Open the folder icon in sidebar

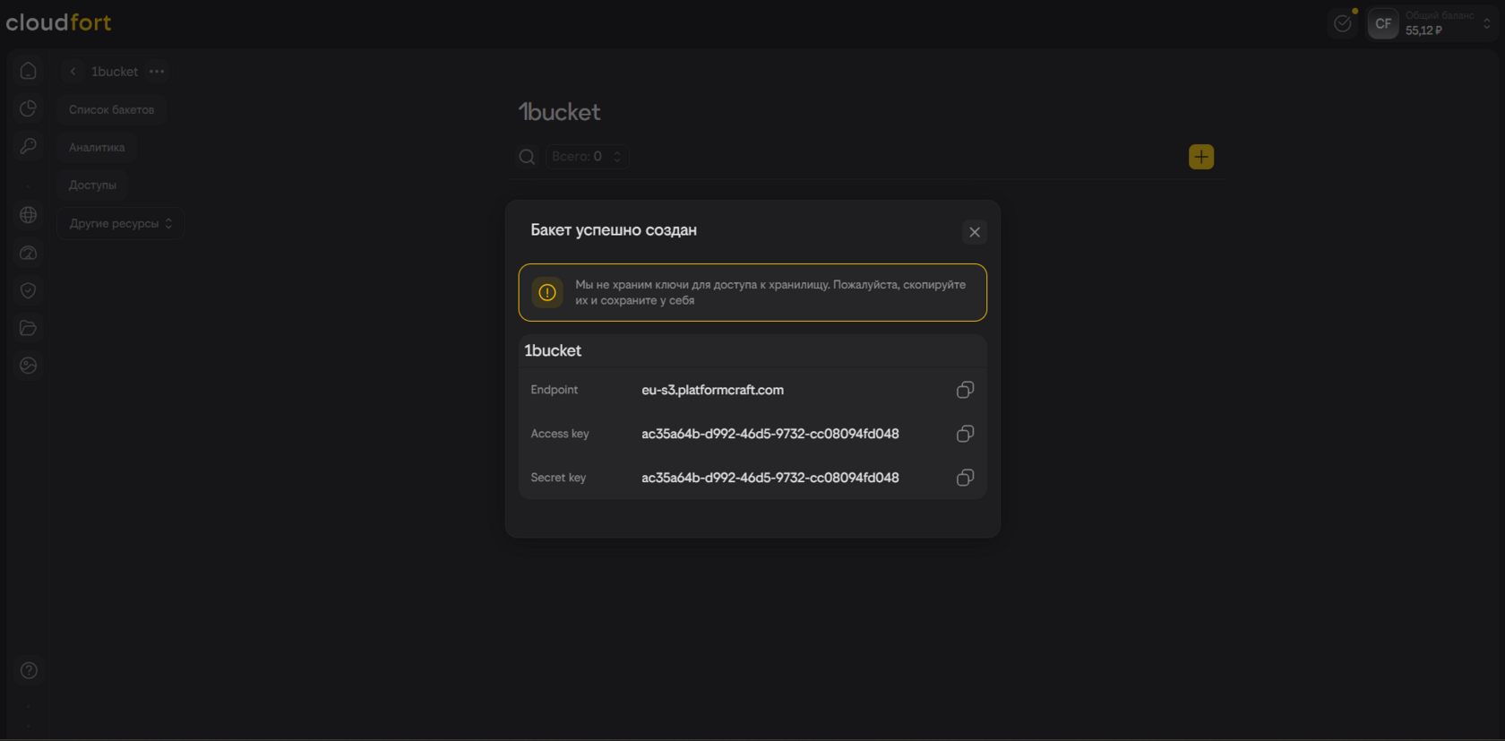coord(29,328)
